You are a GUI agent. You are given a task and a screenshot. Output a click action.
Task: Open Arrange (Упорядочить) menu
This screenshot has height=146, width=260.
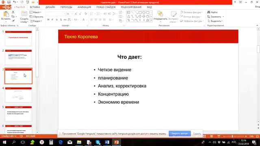point(160,16)
